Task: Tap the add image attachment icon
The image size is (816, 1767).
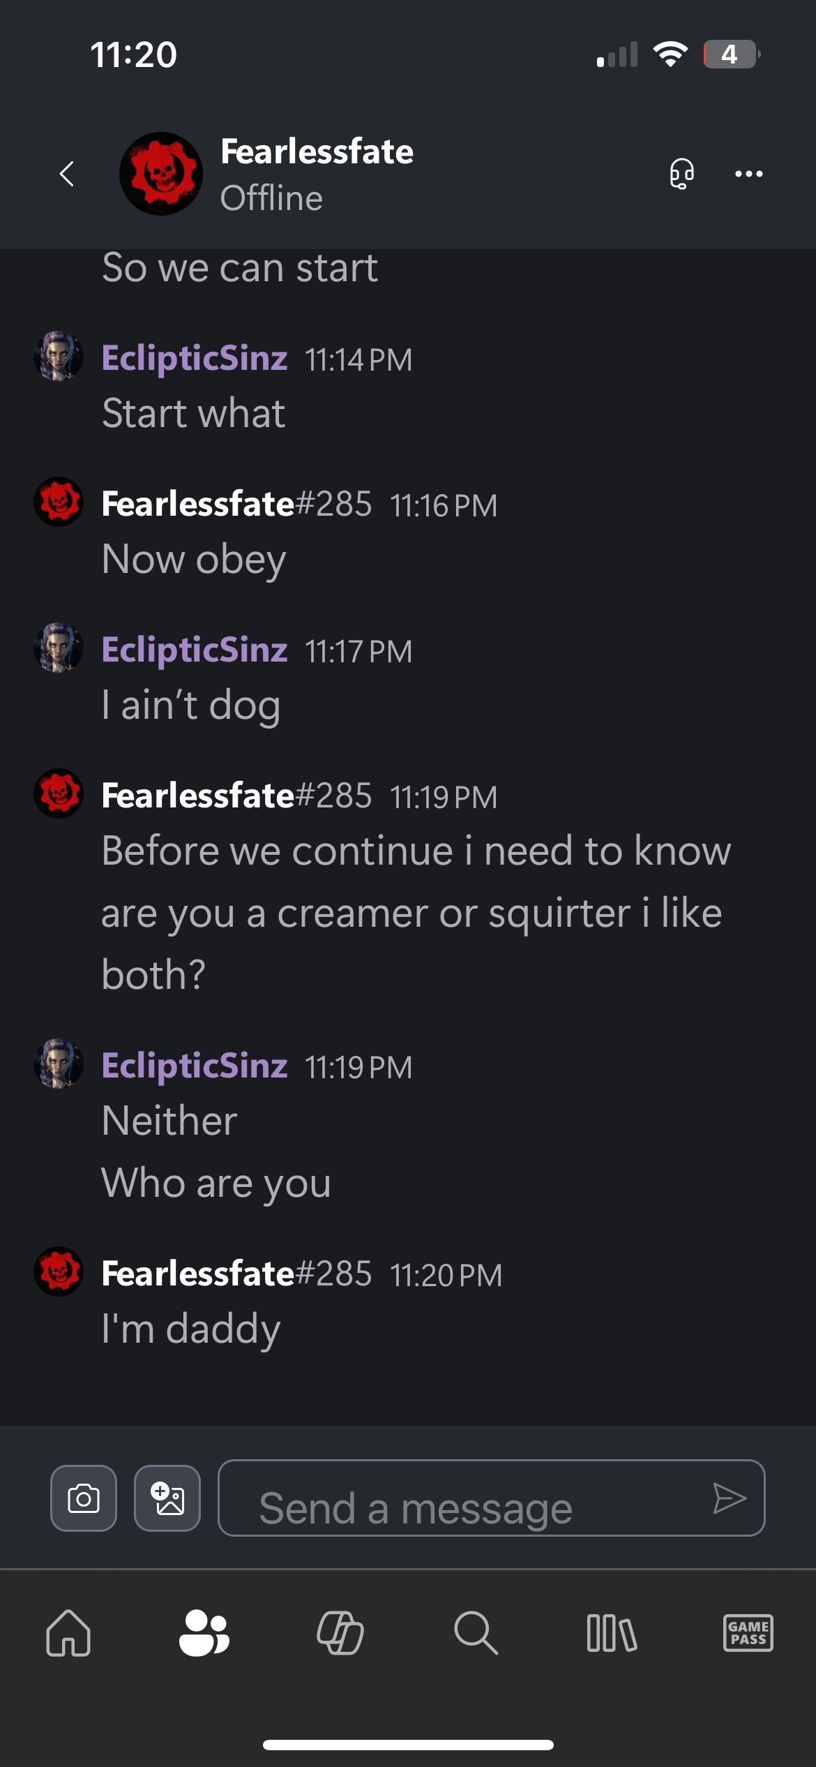Action: [x=167, y=1498]
